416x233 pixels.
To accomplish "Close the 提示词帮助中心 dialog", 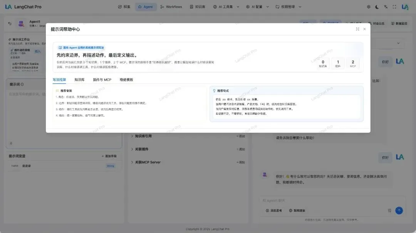I will 364,29.
